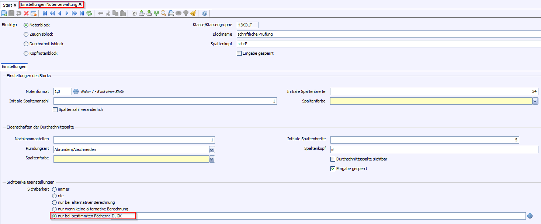Click the printer icon
The image size is (541, 224).
click(171, 13)
